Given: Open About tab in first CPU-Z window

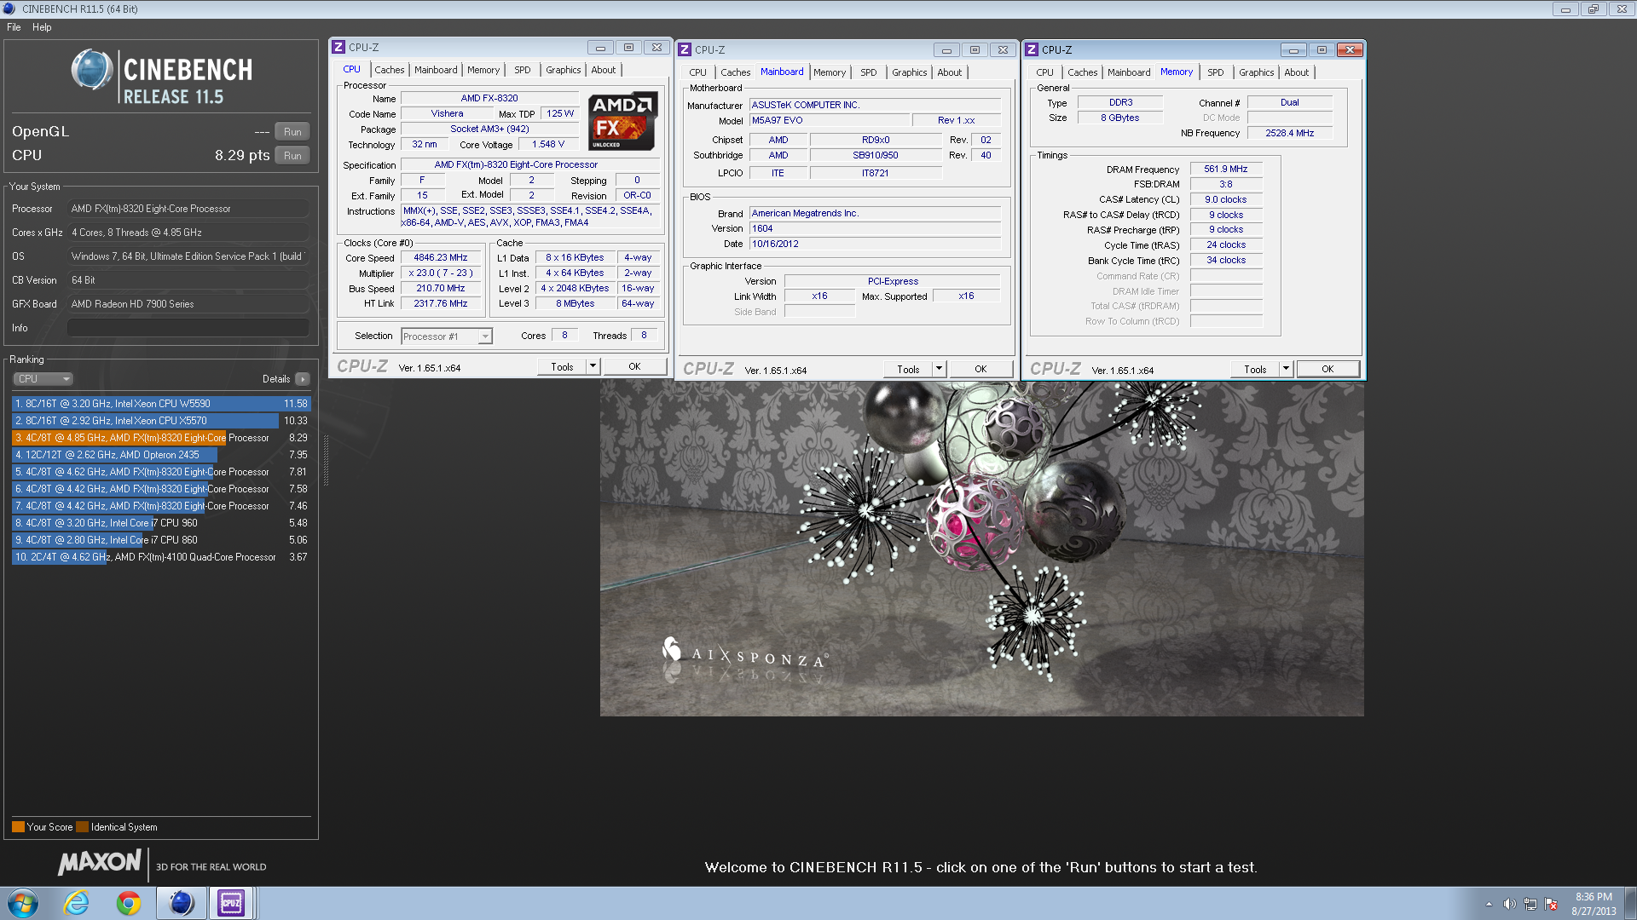Looking at the screenshot, I should tap(603, 70).
